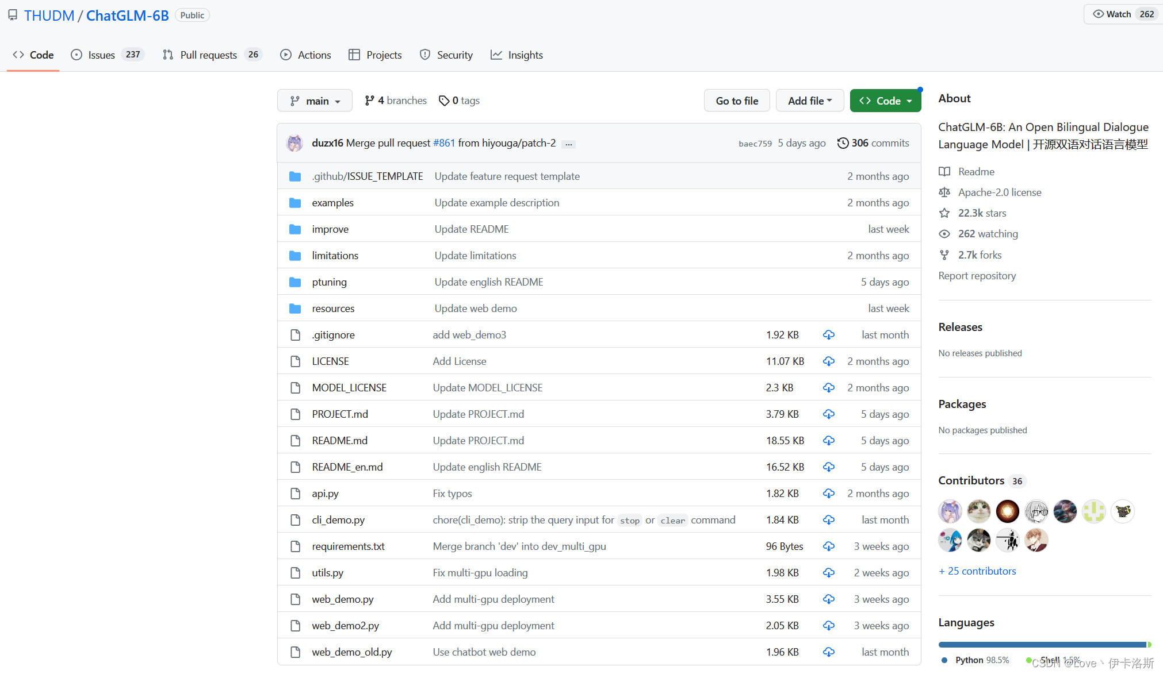Click the star icon beside 22.3k stars
This screenshot has height=674, width=1163.
[944, 213]
